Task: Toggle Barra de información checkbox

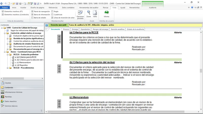Action: click(x=32, y=15)
